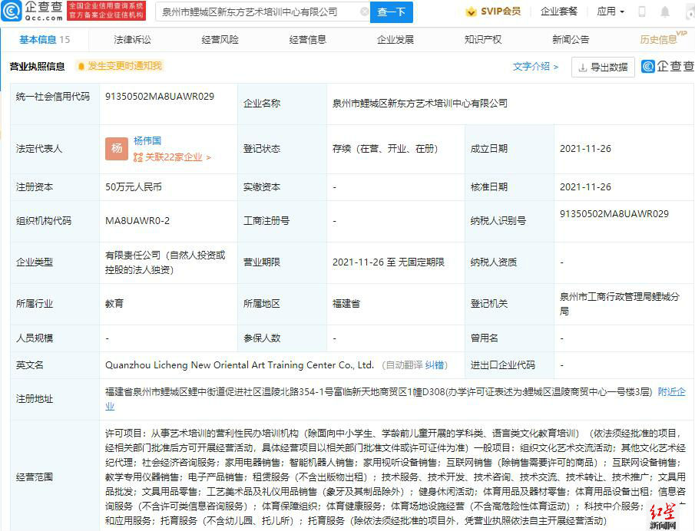
Task: Open the notification bell icon
Action: pos(664,12)
